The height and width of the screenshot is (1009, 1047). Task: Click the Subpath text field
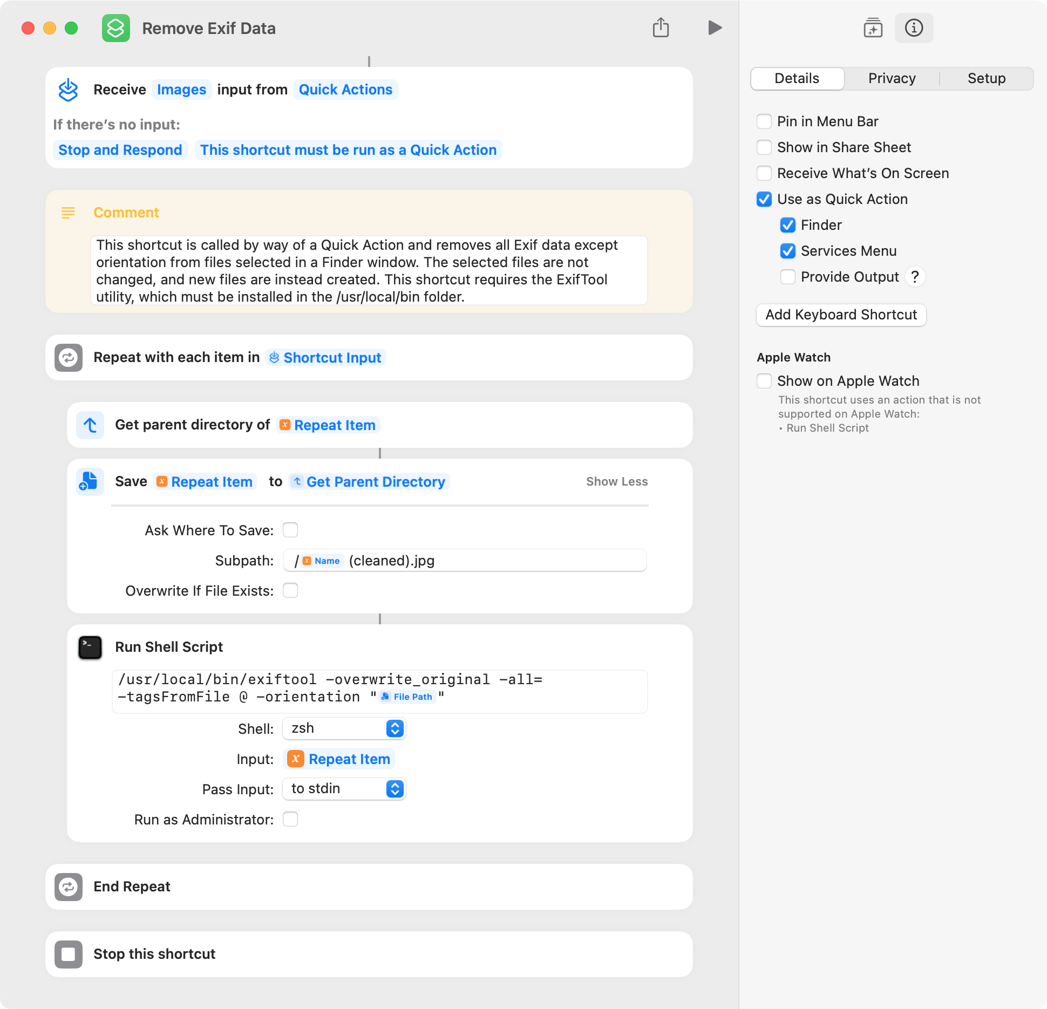(x=465, y=561)
